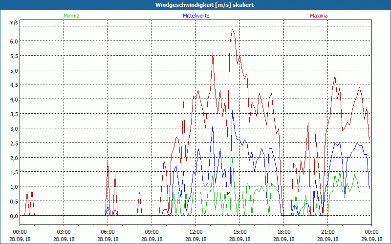Click the 12:00 time axis label
The image size is (391, 244).
pos(195,232)
